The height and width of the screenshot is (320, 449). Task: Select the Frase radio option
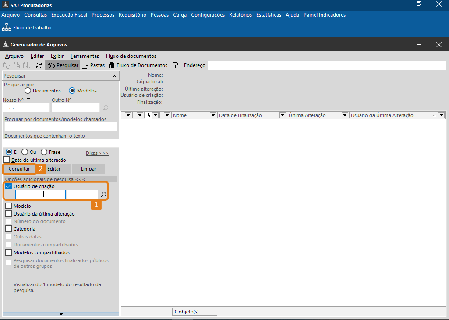(x=44, y=152)
